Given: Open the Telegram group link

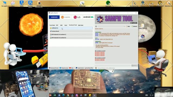Looking at the screenshot, I should pyautogui.click(x=64, y=68).
